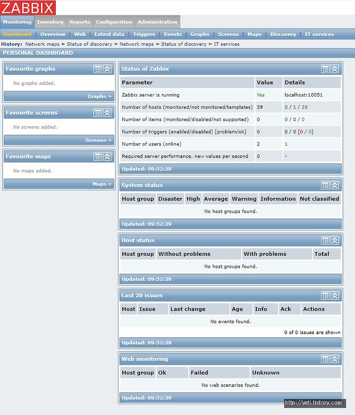Open the Discovery submenu item

tap(283, 34)
